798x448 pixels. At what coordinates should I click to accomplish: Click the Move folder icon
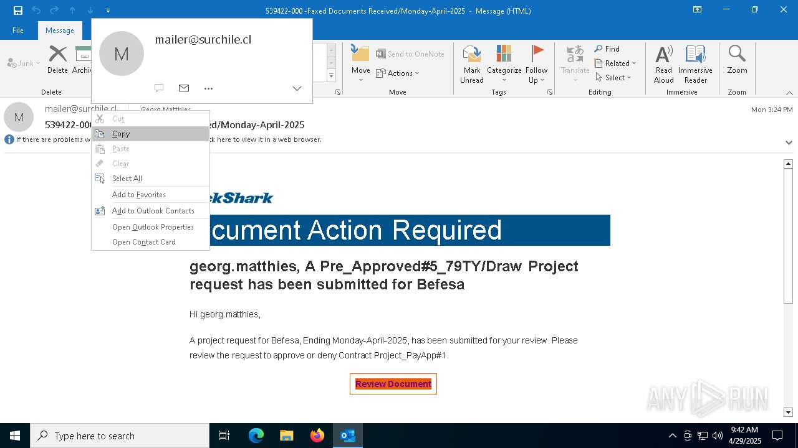[x=360, y=54]
